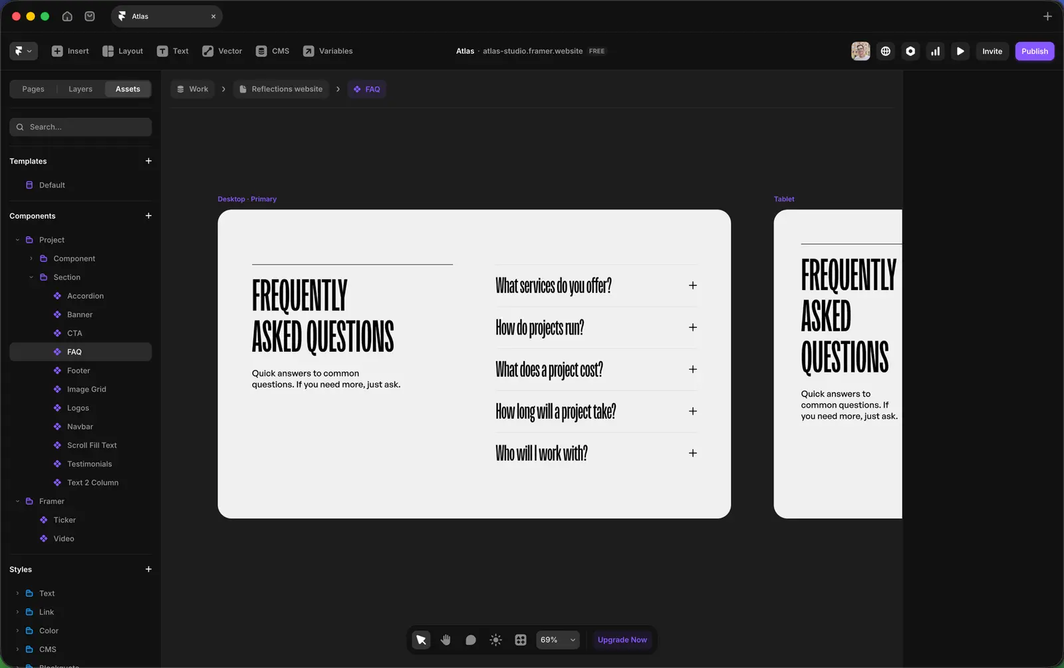Image resolution: width=1064 pixels, height=668 pixels.
Task: Expand 'How do projects run?' plus icon
Action: (692, 327)
